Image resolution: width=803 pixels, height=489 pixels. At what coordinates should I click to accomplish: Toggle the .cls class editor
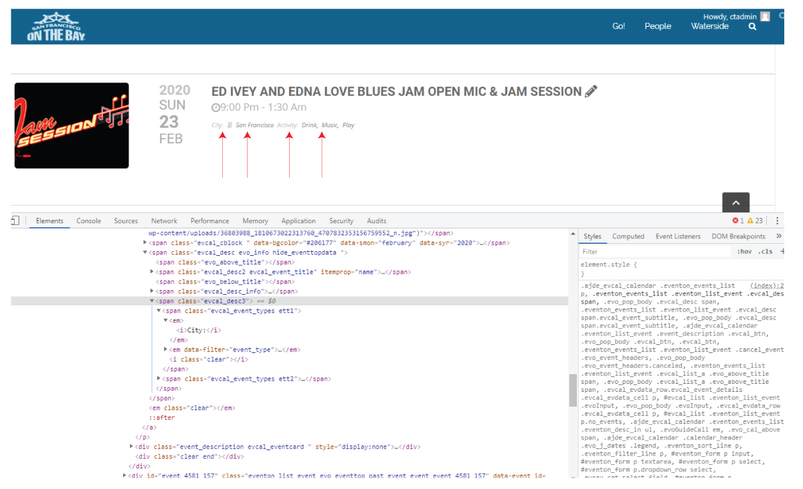click(765, 252)
